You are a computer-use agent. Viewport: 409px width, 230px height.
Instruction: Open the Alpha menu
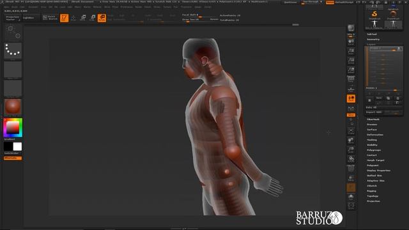tap(6, 7)
